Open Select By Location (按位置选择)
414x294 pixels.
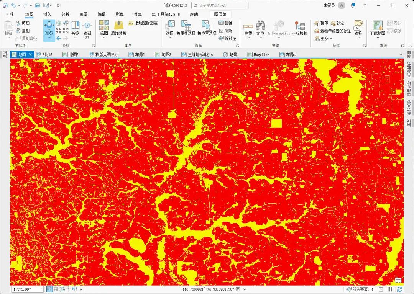coord(207,28)
